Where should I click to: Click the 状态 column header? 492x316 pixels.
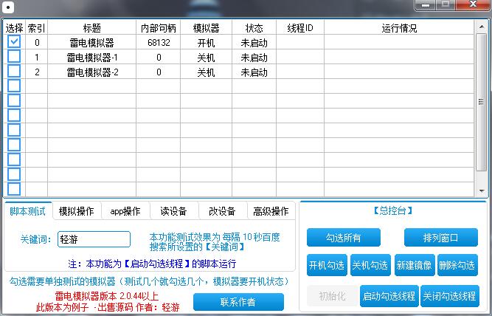click(254, 28)
